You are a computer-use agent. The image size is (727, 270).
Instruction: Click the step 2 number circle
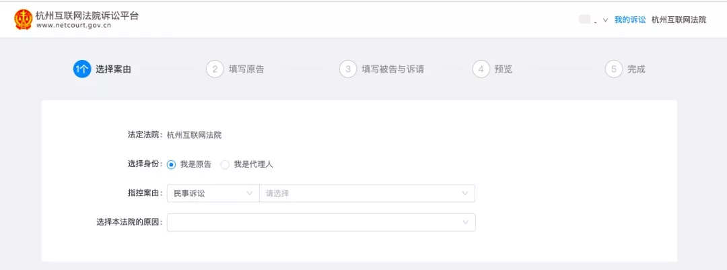pos(215,69)
